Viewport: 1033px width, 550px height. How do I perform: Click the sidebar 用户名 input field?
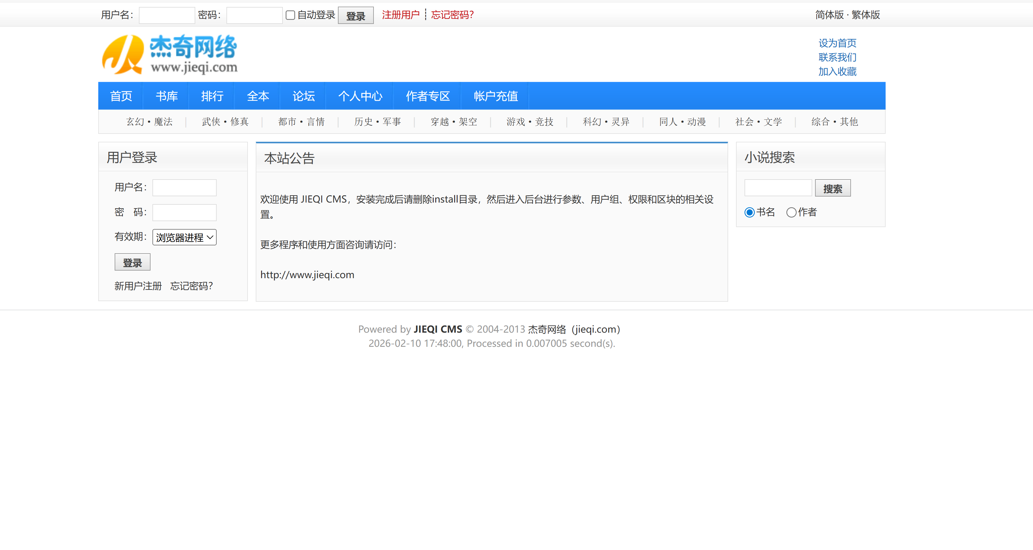tap(185, 188)
